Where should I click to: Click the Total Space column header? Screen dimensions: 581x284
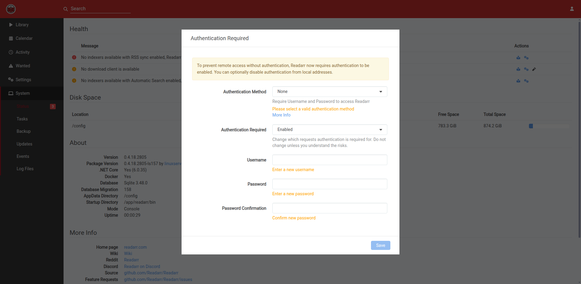tap(494, 114)
